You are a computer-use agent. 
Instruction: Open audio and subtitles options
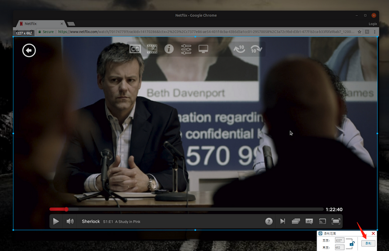click(309, 221)
